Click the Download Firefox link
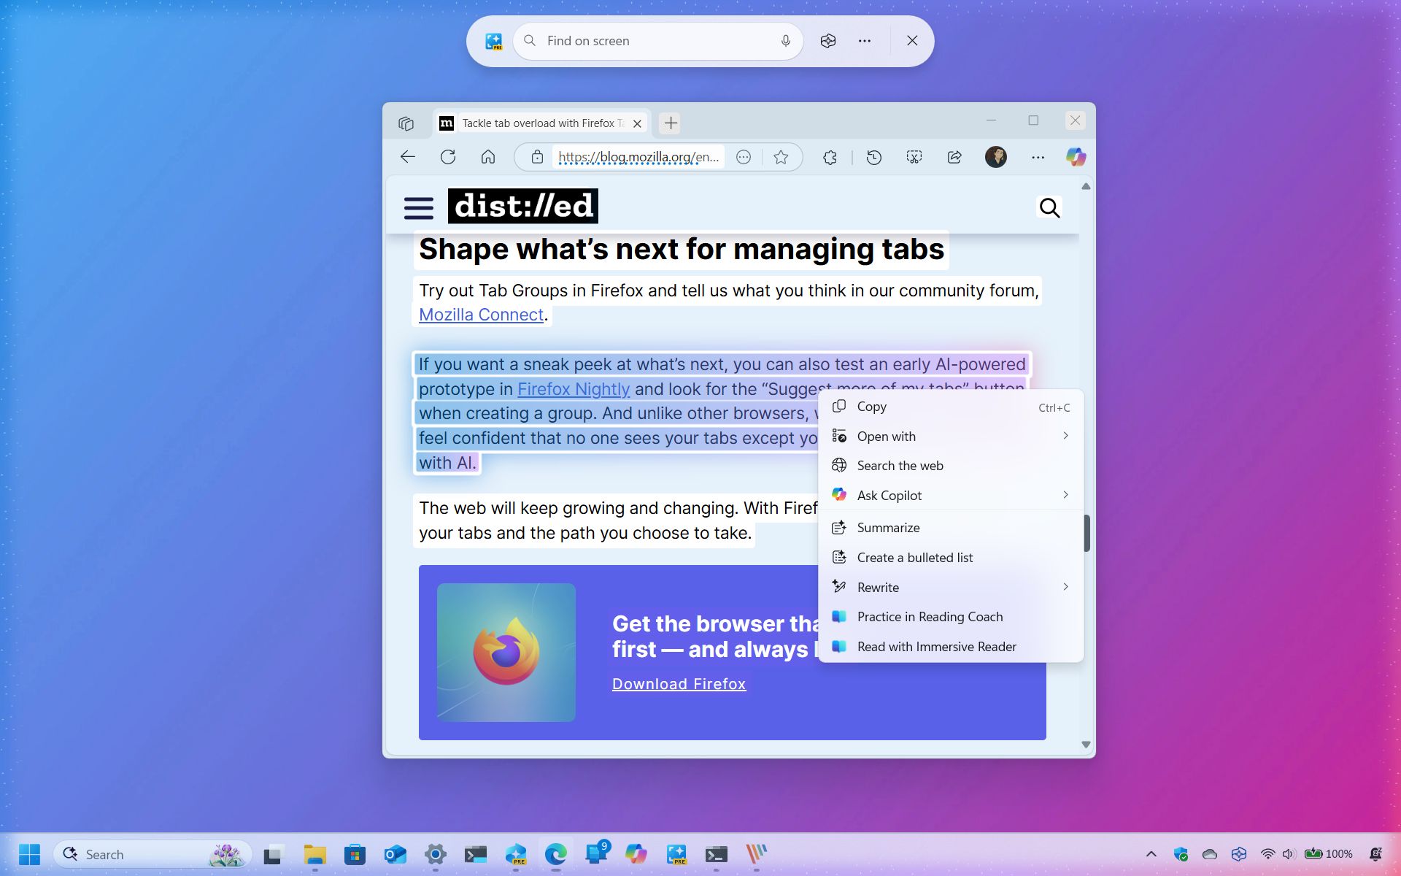 pos(678,683)
